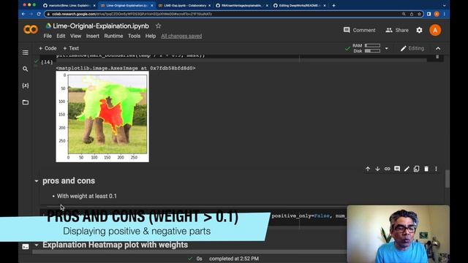Image resolution: width=468 pixels, height=263 pixels.
Task: Click the Comment button
Action: pos(359,30)
